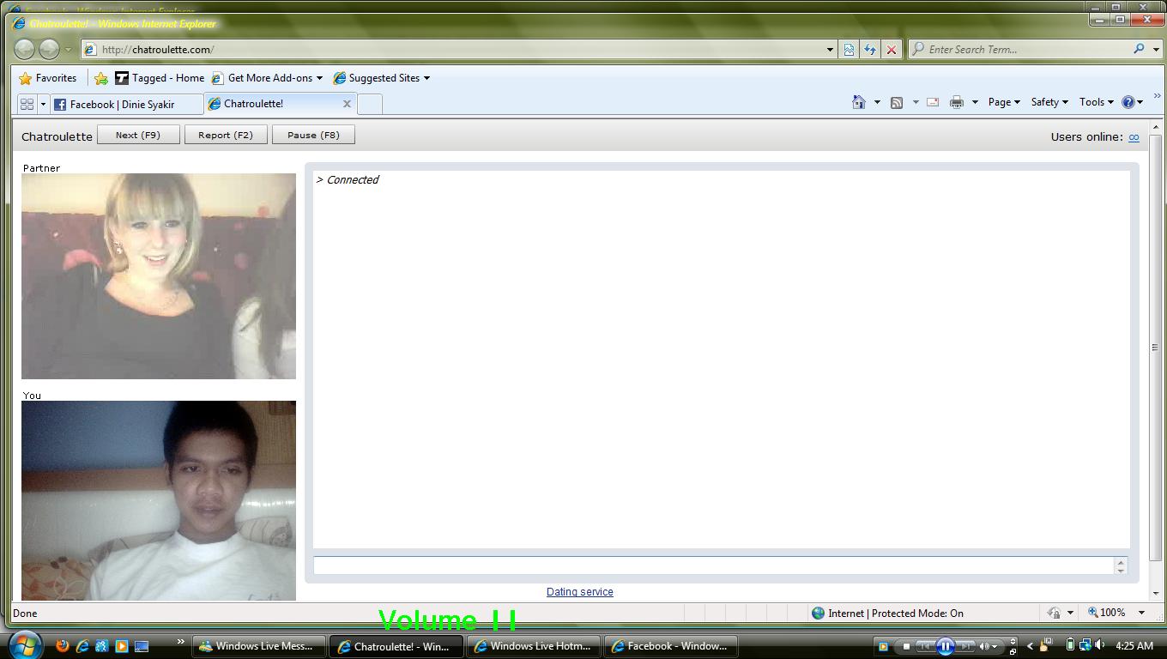This screenshot has width=1167, height=659.
Task: Pause playback in Media Player toolbar
Action: pos(945,646)
